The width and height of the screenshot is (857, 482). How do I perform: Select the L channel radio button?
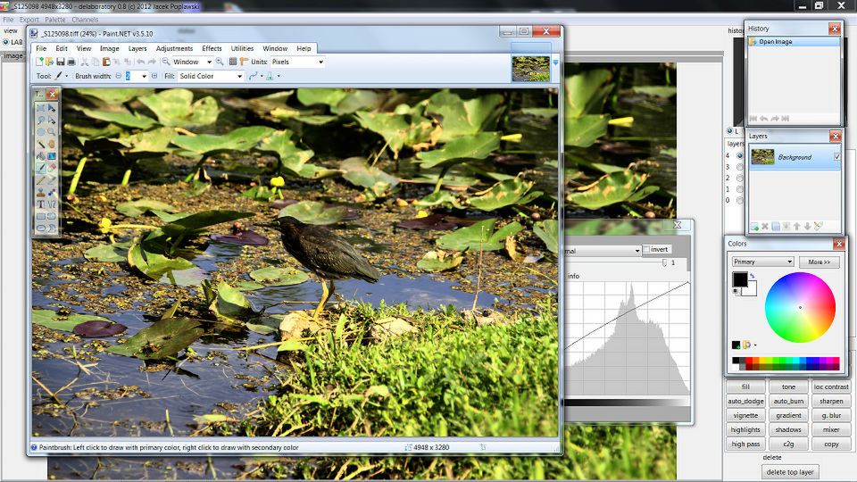point(729,131)
